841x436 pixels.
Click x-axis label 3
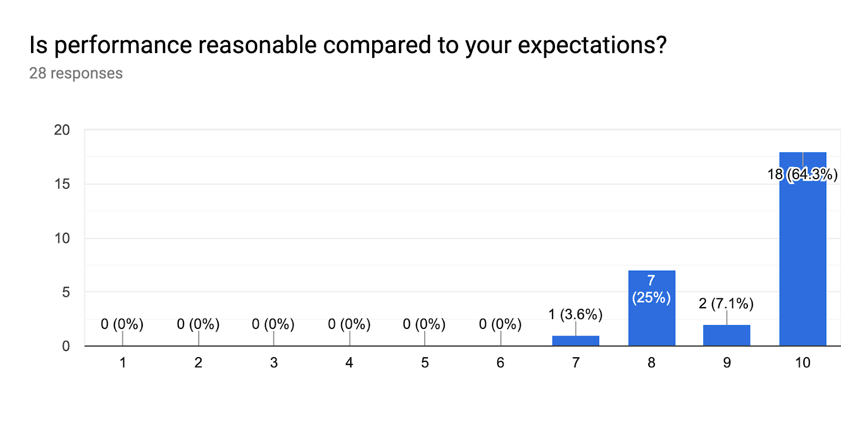point(274,362)
